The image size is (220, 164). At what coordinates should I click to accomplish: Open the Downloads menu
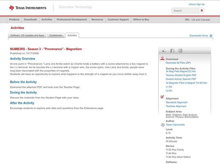[x=31, y=19]
